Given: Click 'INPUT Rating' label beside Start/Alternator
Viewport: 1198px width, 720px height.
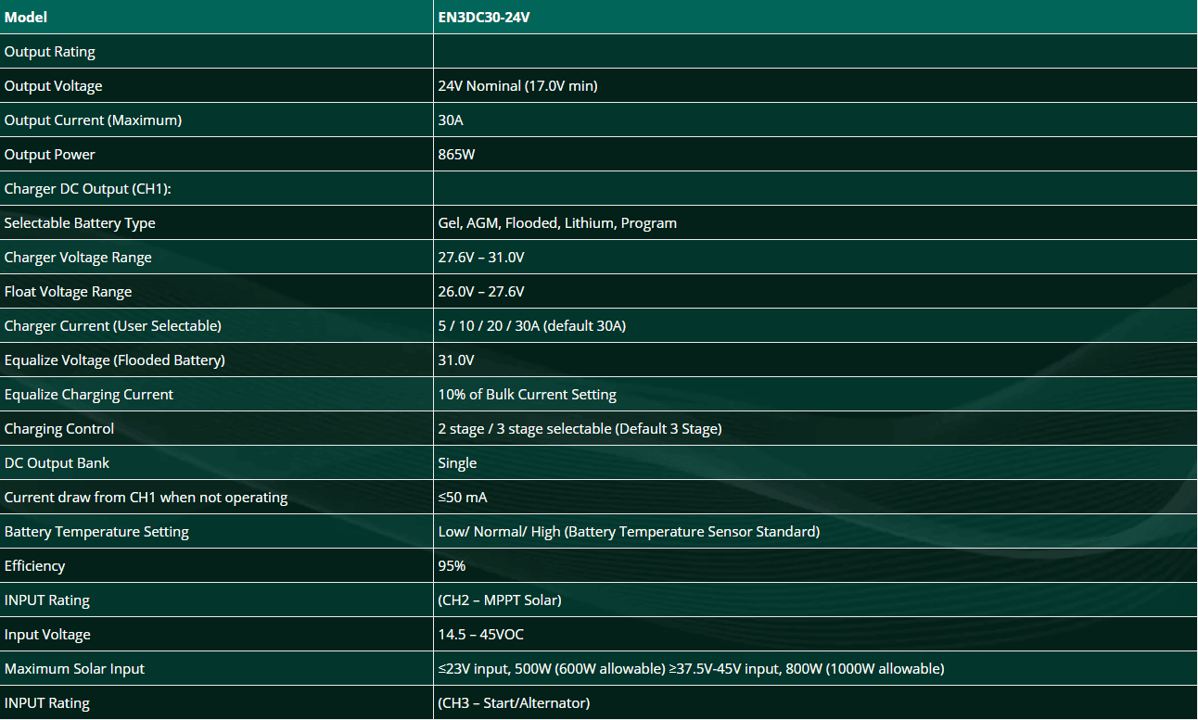Looking at the screenshot, I should 47,703.
